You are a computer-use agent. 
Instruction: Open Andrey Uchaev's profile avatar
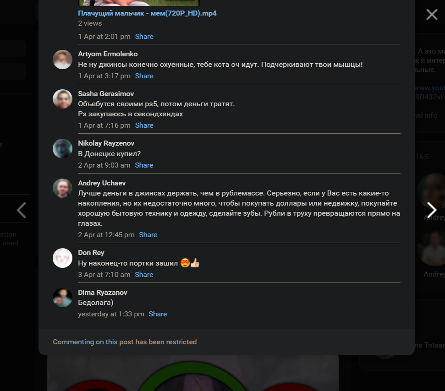pyautogui.click(x=62, y=188)
